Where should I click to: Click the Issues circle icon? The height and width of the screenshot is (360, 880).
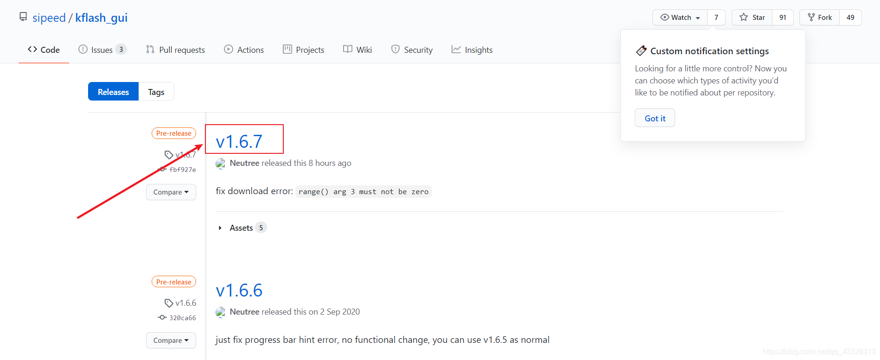coord(83,49)
